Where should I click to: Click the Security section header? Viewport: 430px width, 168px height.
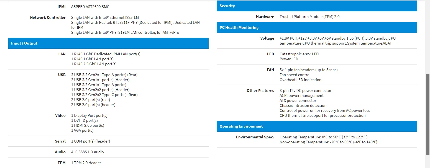pyautogui.click(x=317, y=6)
